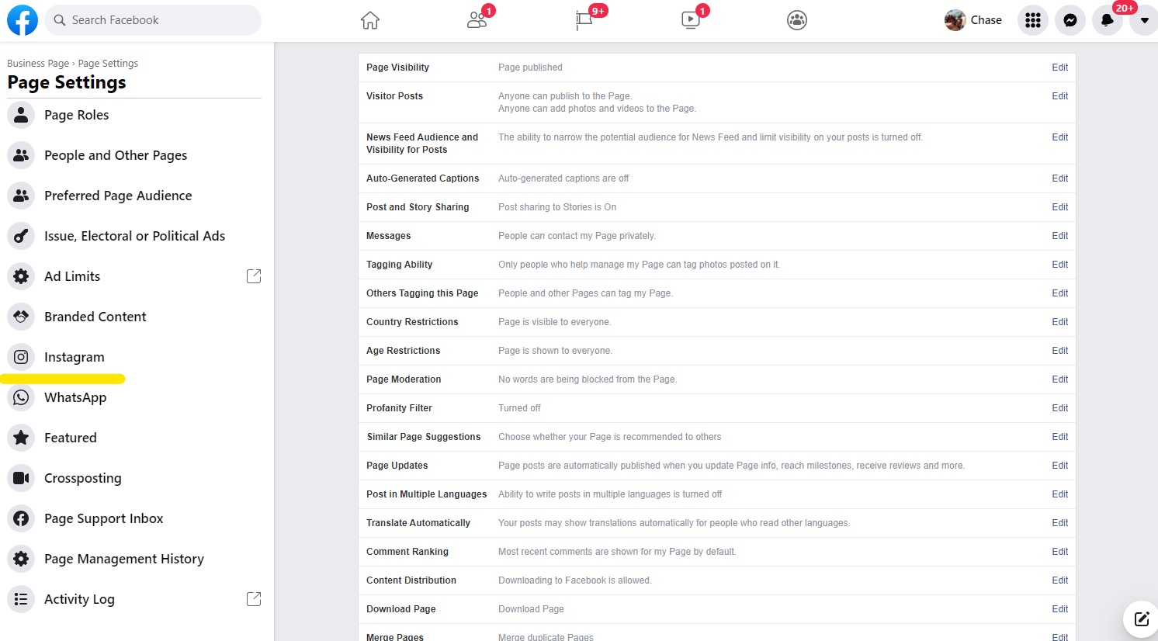Click the Activity Log list icon

coord(21,599)
